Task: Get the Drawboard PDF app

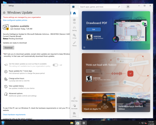Action: pos(94,29)
